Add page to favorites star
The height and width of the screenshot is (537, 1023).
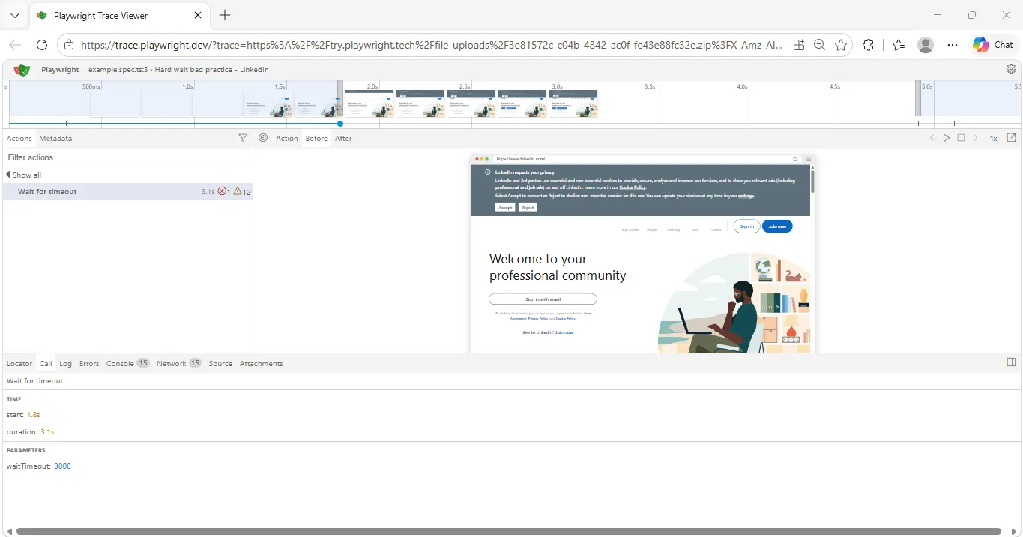click(841, 45)
